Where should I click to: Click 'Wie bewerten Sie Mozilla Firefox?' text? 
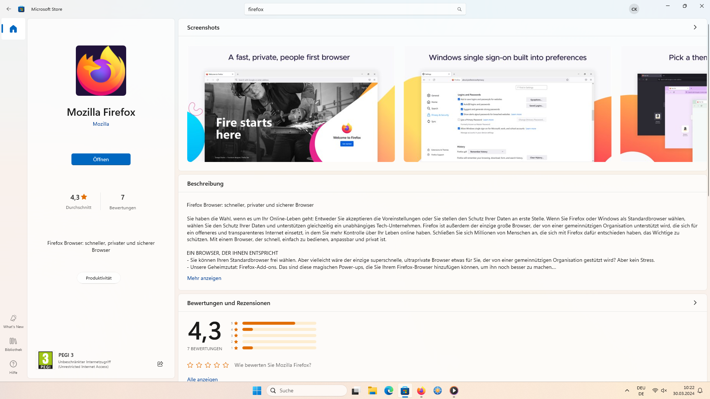(x=273, y=365)
